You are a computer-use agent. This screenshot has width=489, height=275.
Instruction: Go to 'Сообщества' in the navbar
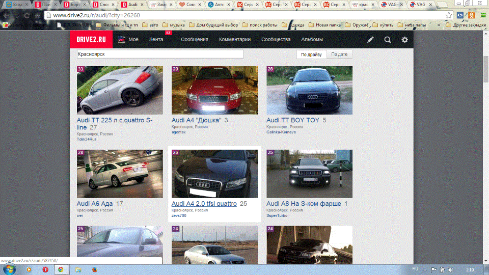(276, 40)
